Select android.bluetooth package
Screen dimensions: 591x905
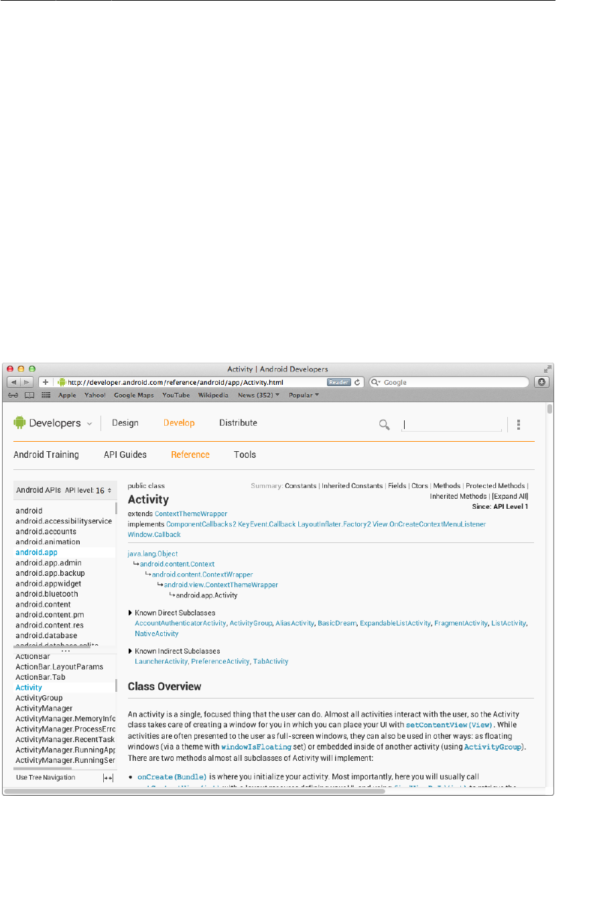tap(46, 594)
